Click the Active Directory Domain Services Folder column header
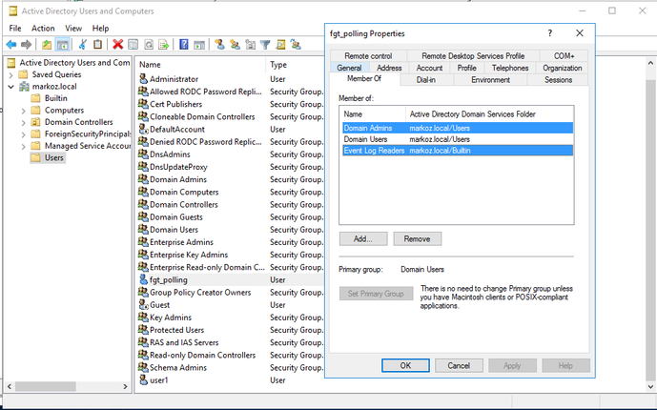Image resolution: width=657 pixels, height=410 pixels. [x=489, y=113]
